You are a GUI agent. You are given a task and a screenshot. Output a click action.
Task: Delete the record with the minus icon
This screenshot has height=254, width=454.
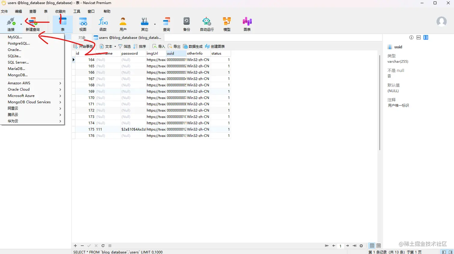[x=82, y=246]
